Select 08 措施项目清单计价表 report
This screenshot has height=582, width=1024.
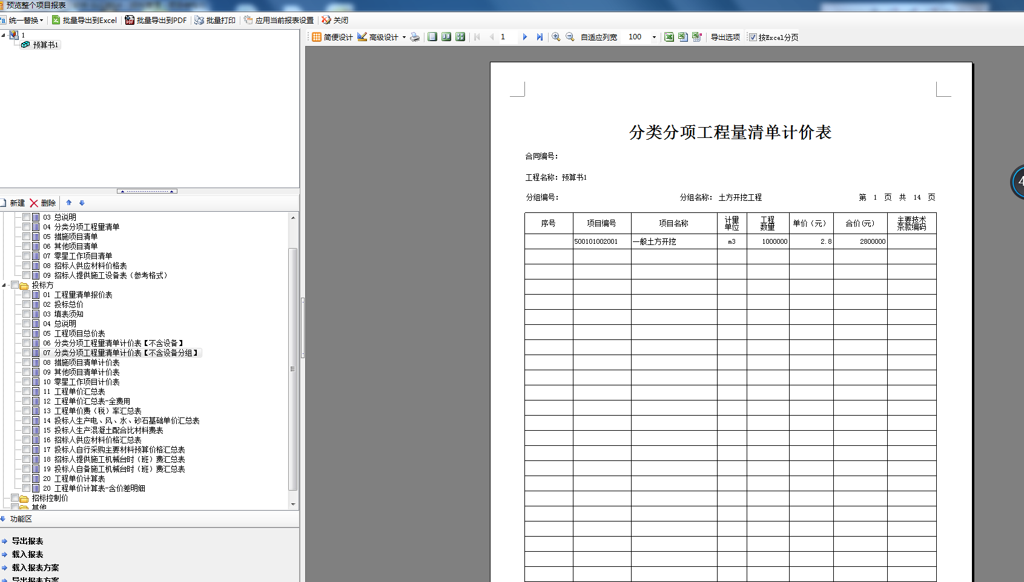point(81,362)
